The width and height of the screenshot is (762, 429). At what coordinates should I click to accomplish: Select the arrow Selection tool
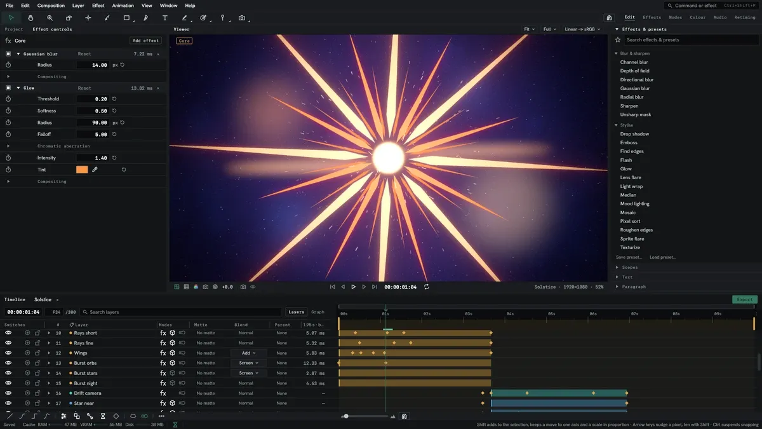[11, 18]
